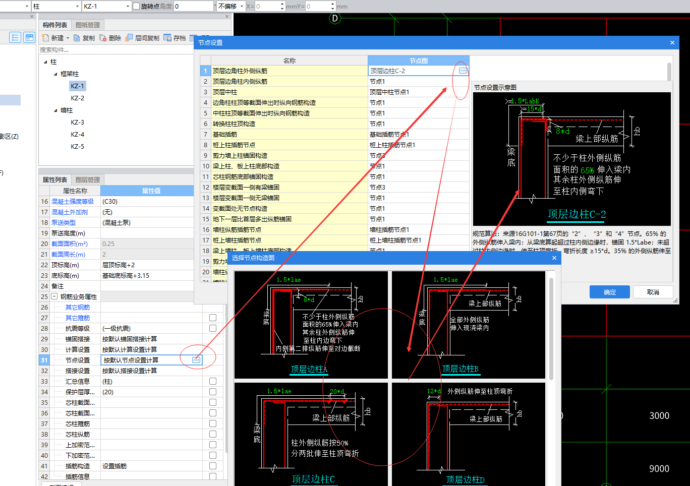Viewport: 690px width, 486px height.
Task: Check the box on 芯柱纵筋 row
Action: point(213,434)
